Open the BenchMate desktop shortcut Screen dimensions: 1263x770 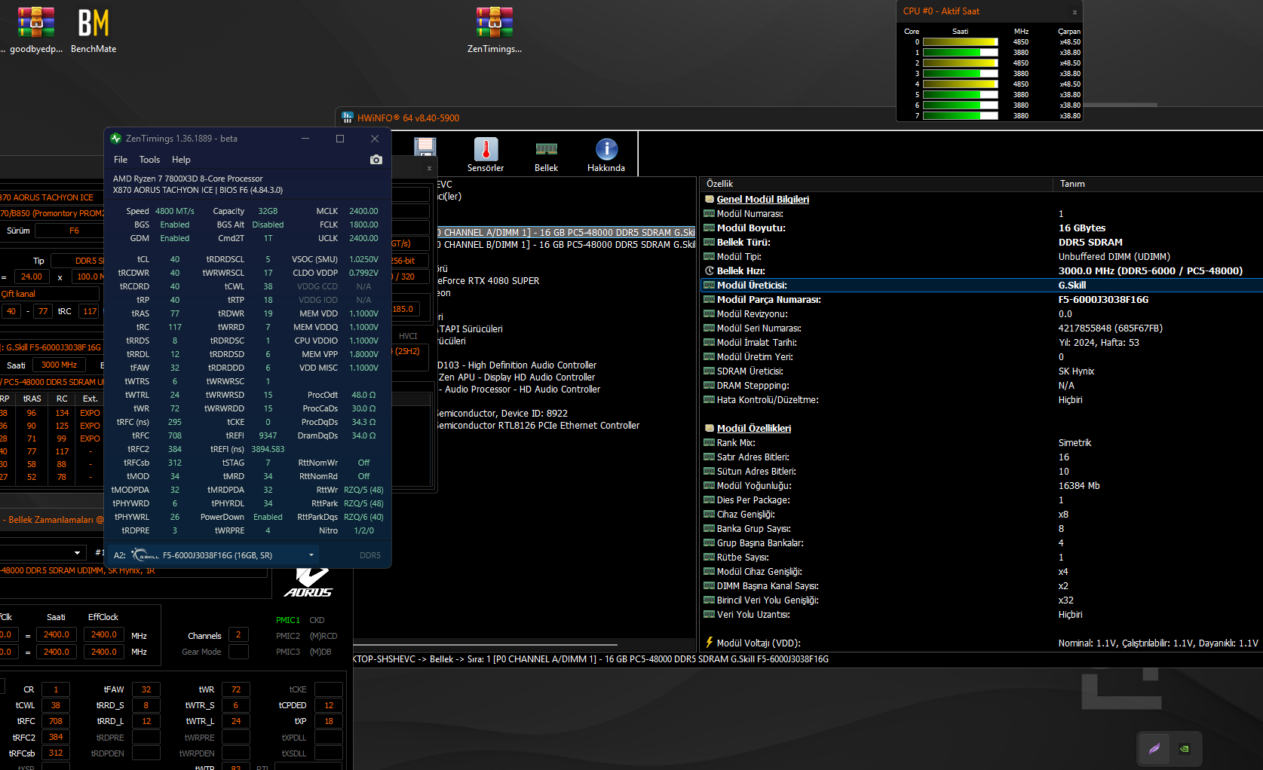click(93, 31)
